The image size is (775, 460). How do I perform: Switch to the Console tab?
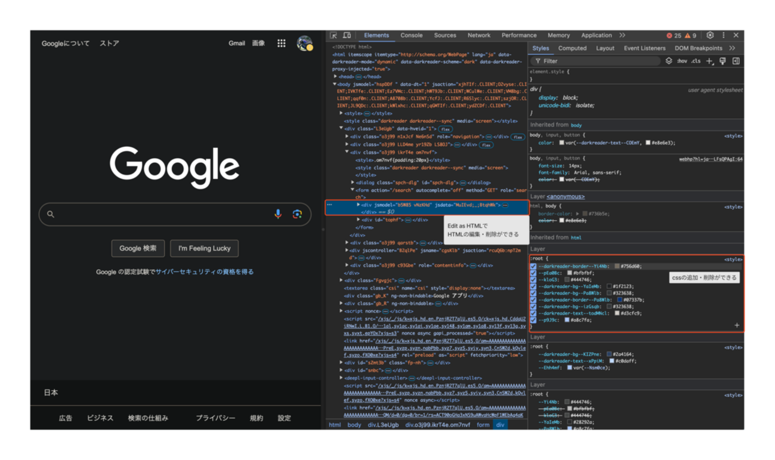[x=411, y=36]
